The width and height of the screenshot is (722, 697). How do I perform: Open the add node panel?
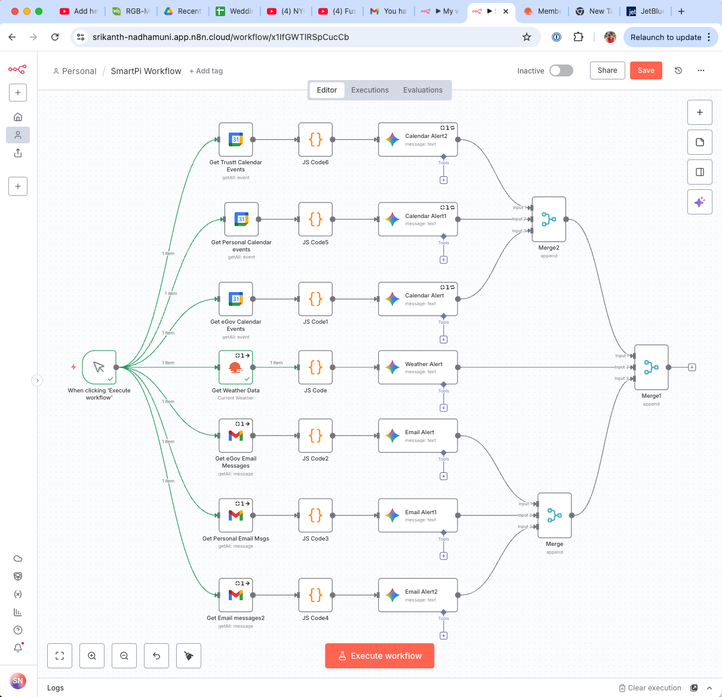(699, 112)
